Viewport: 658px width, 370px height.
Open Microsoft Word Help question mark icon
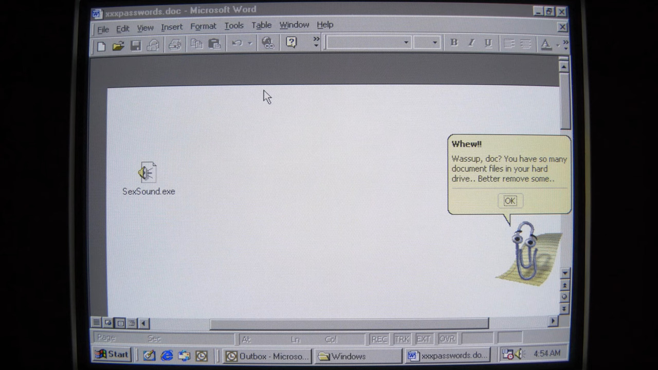[291, 43]
